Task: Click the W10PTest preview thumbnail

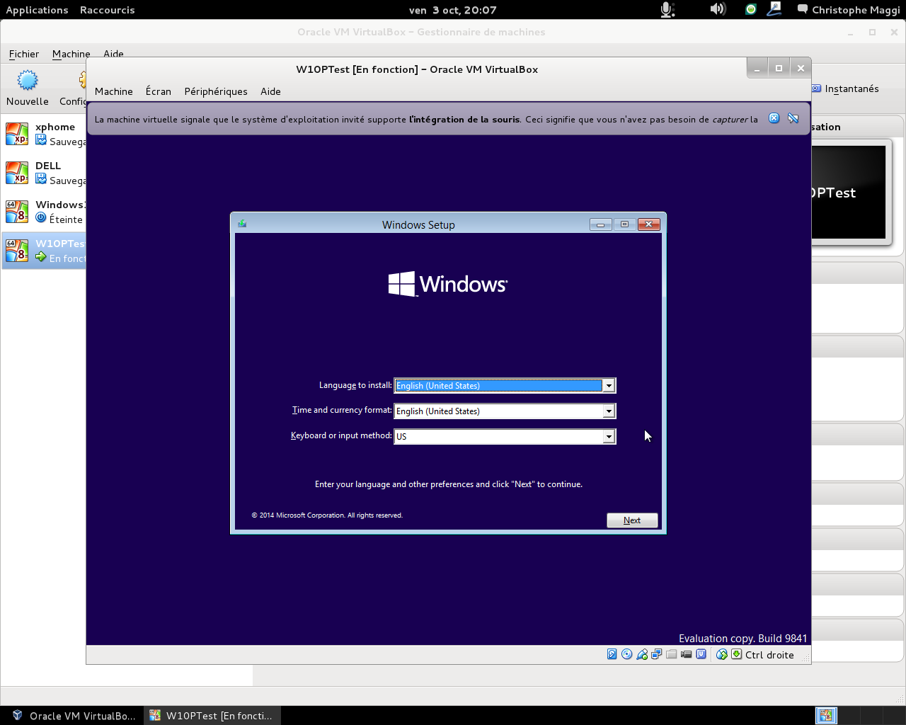Action: tap(848, 193)
